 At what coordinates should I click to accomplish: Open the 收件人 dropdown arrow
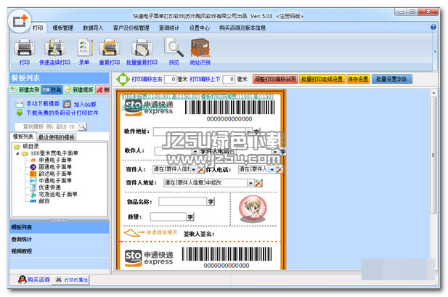(x=195, y=151)
